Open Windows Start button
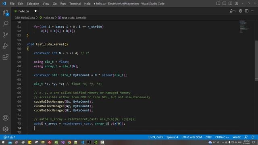The width and height of the screenshot is (258, 145). pyautogui.click(x=3, y=142)
